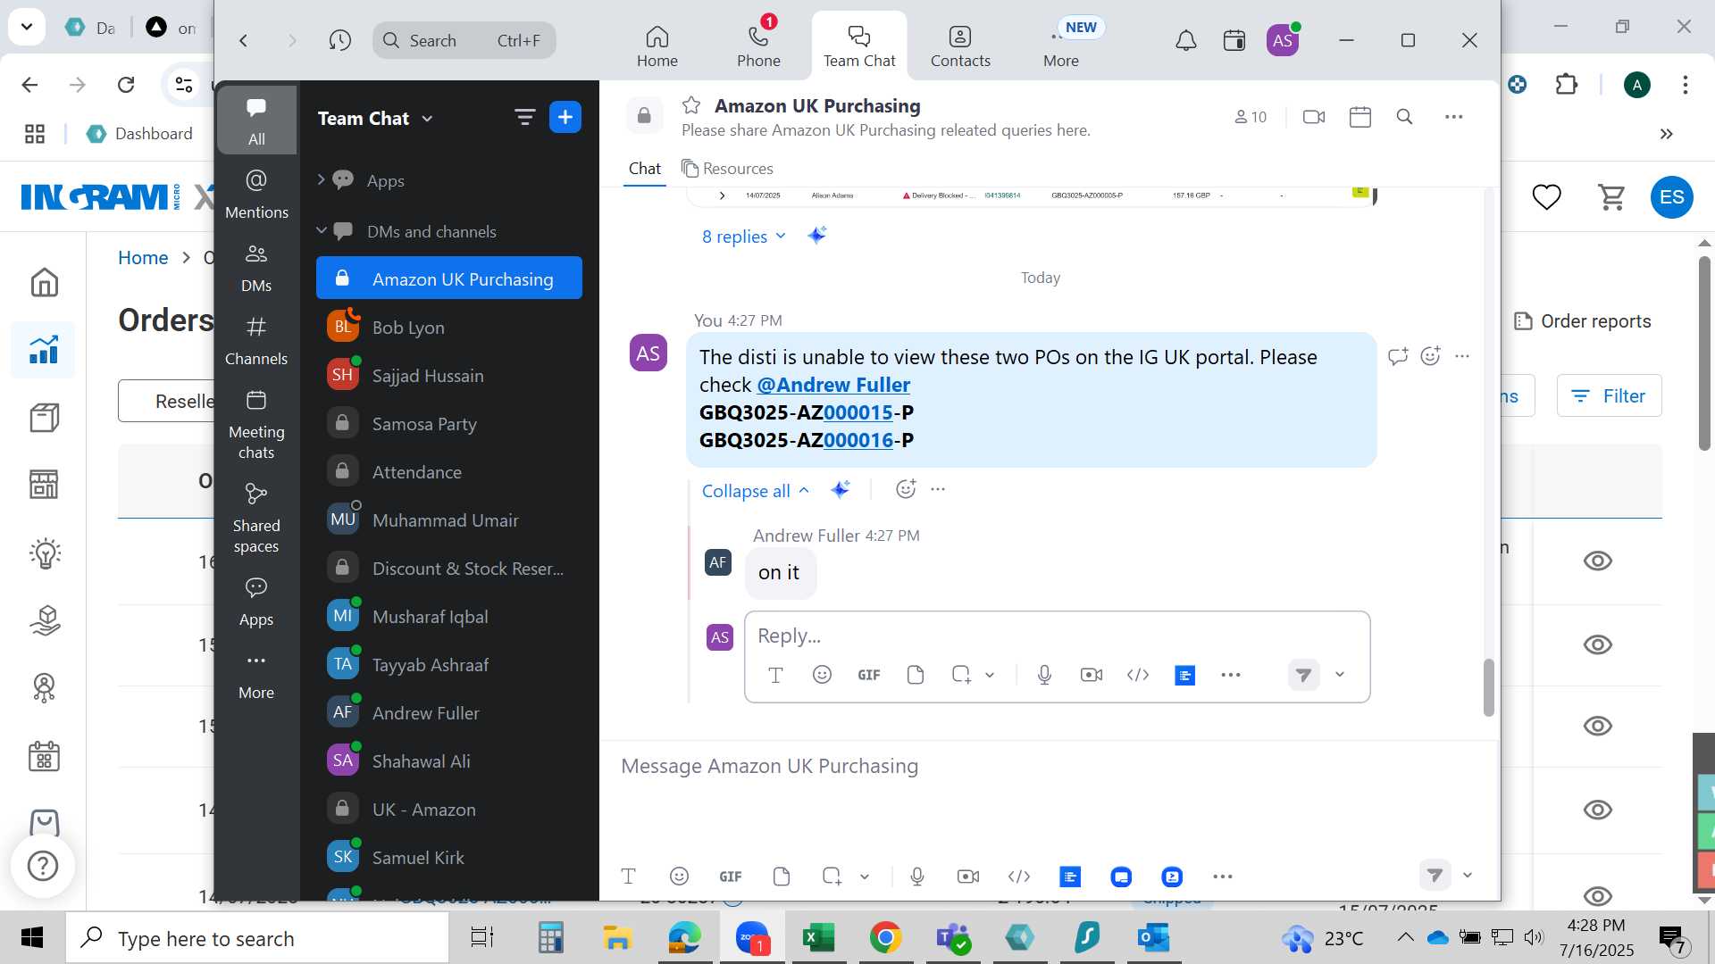
Task: Select the Mentions sidebar item
Action: coord(256,194)
